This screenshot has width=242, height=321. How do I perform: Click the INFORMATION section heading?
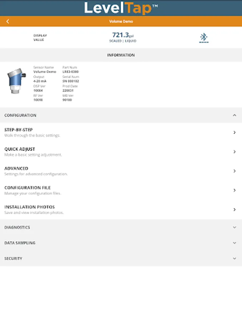point(121,55)
